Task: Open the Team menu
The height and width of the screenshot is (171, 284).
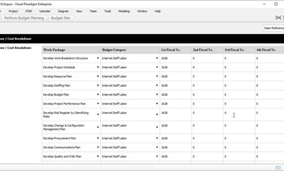Action: click(93, 11)
